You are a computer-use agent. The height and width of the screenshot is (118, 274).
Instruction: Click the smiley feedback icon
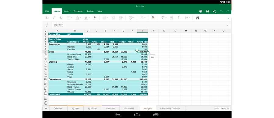click(201, 11)
